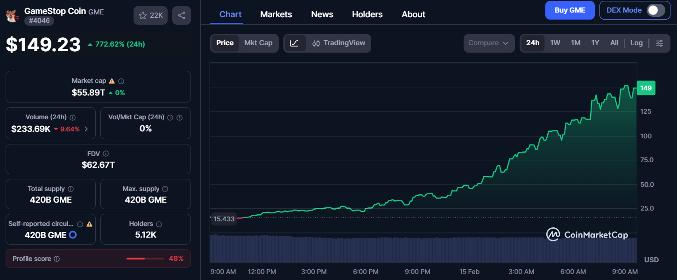Viewport: 677px width, 280px height.
Task: Select the line chart type icon
Action: (295, 43)
